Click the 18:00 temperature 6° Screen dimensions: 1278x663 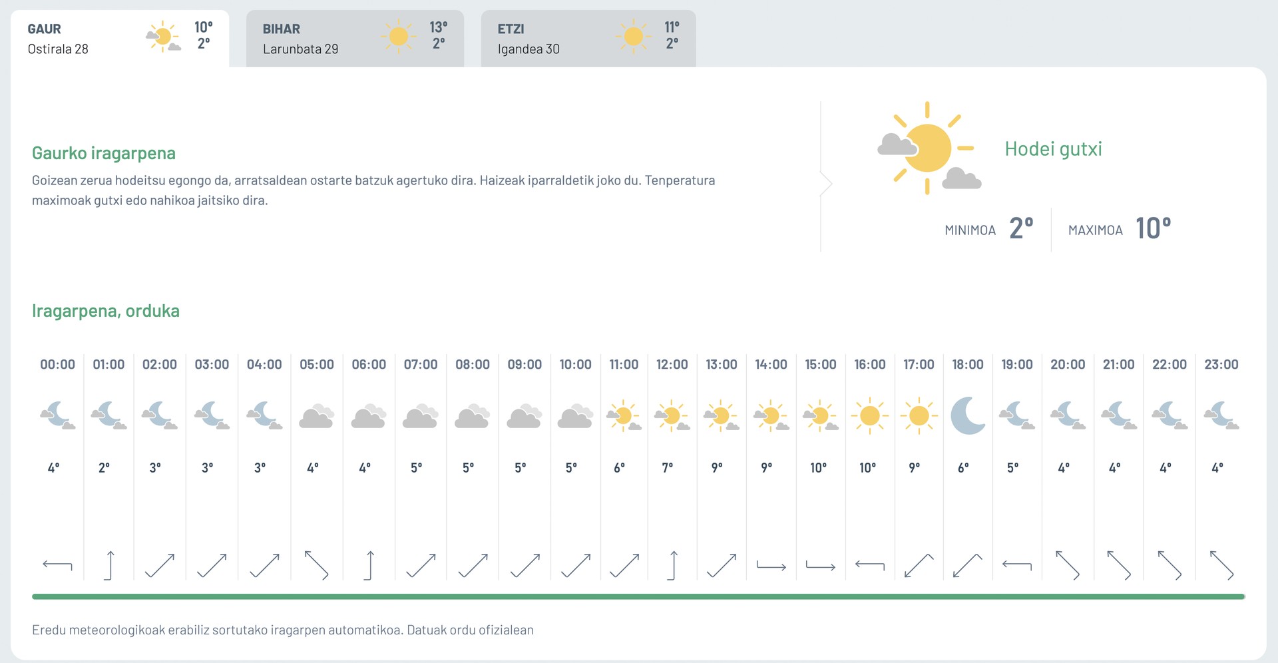963,468
